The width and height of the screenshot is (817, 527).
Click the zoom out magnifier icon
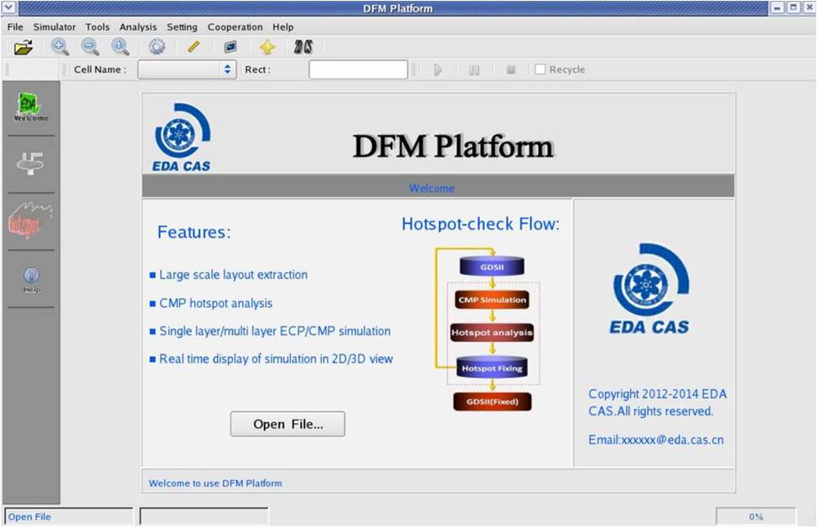tap(90, 48)
